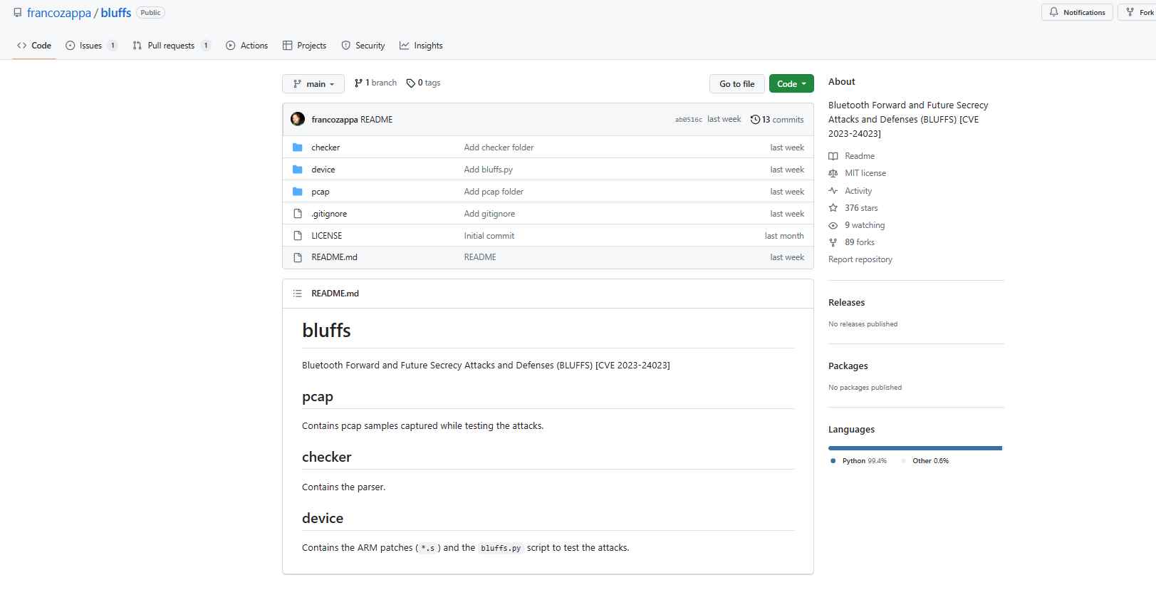
Task: View the 1 branch link
Action: [375, 83]
